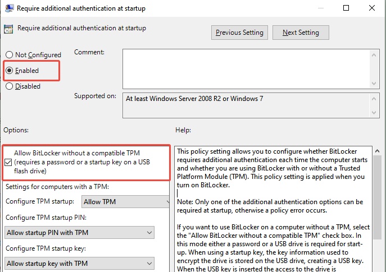Screen dimensions: 386x272
Task: Click the 'Configure TPM startup PIN:' label
Action: click(x=46, y=218)
